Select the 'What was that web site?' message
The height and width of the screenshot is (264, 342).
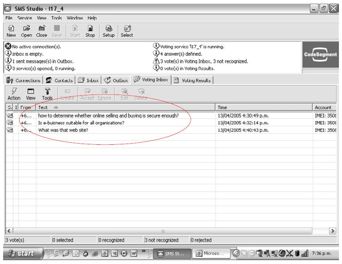pos(63,130)
